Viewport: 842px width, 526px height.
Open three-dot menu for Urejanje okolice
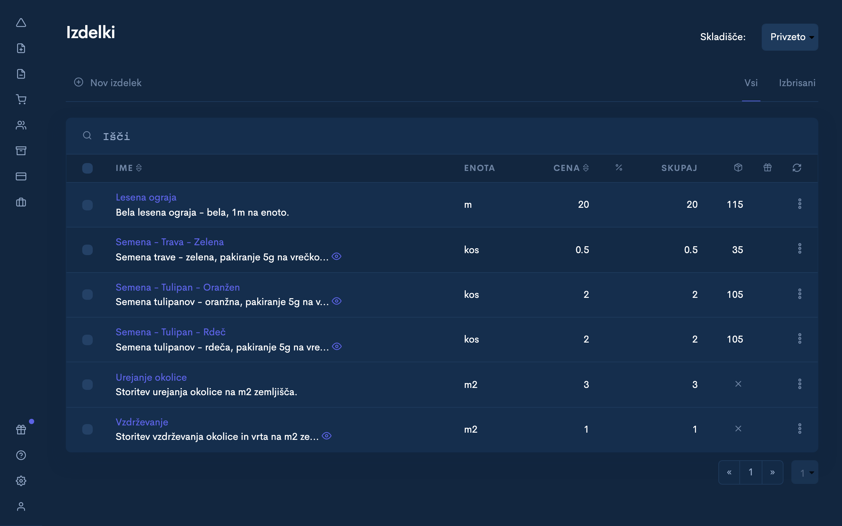pos(800,384)
